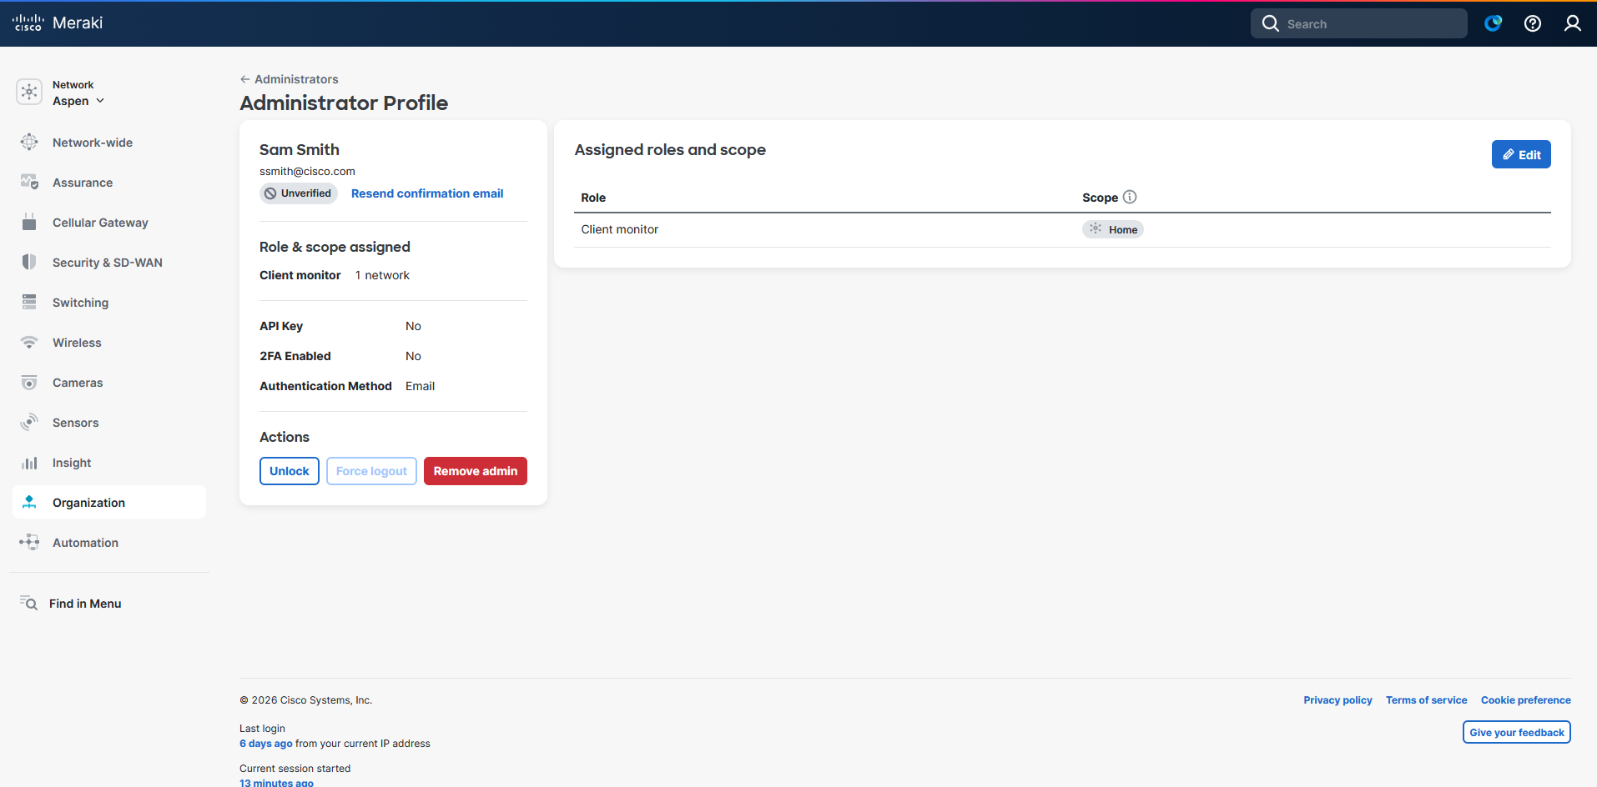Go back to Administrators list

tap(289, 79)
